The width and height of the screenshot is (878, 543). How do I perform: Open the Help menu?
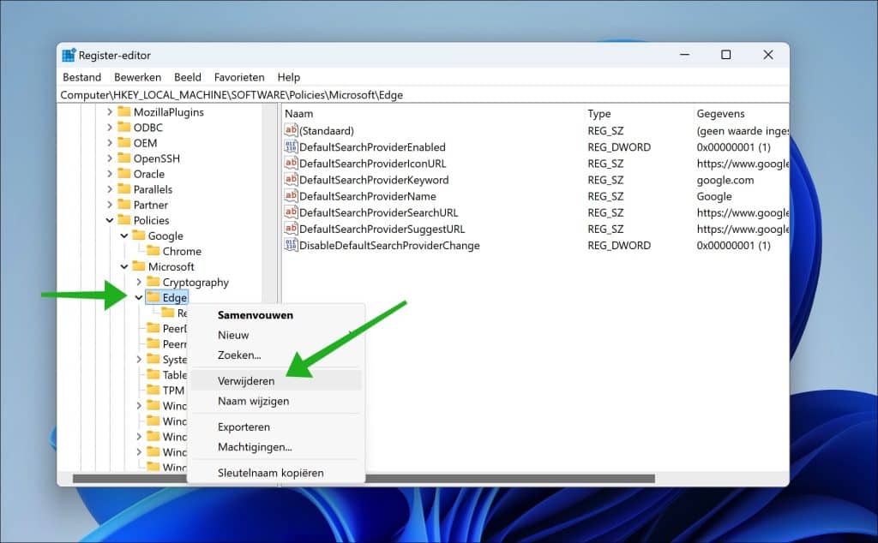[x=289, y=77]
